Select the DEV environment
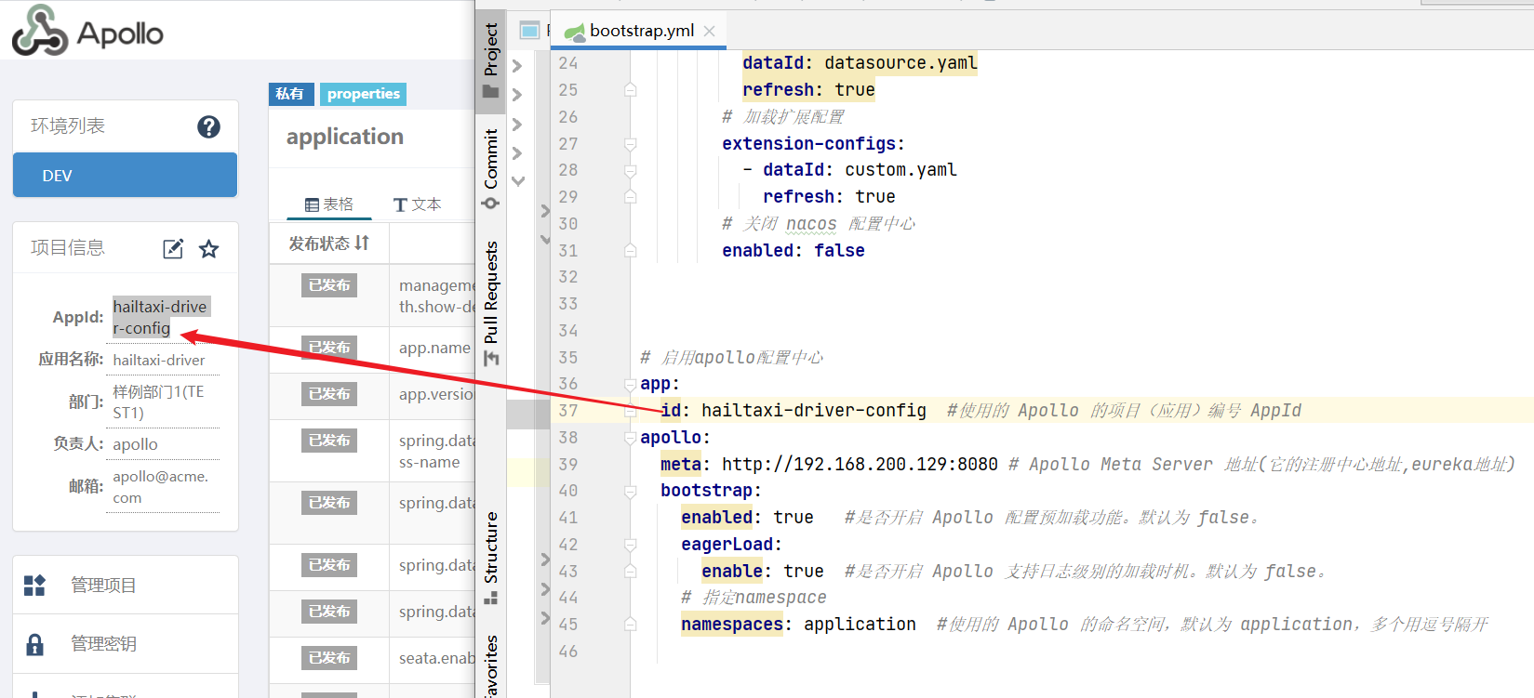 point(125,175)
